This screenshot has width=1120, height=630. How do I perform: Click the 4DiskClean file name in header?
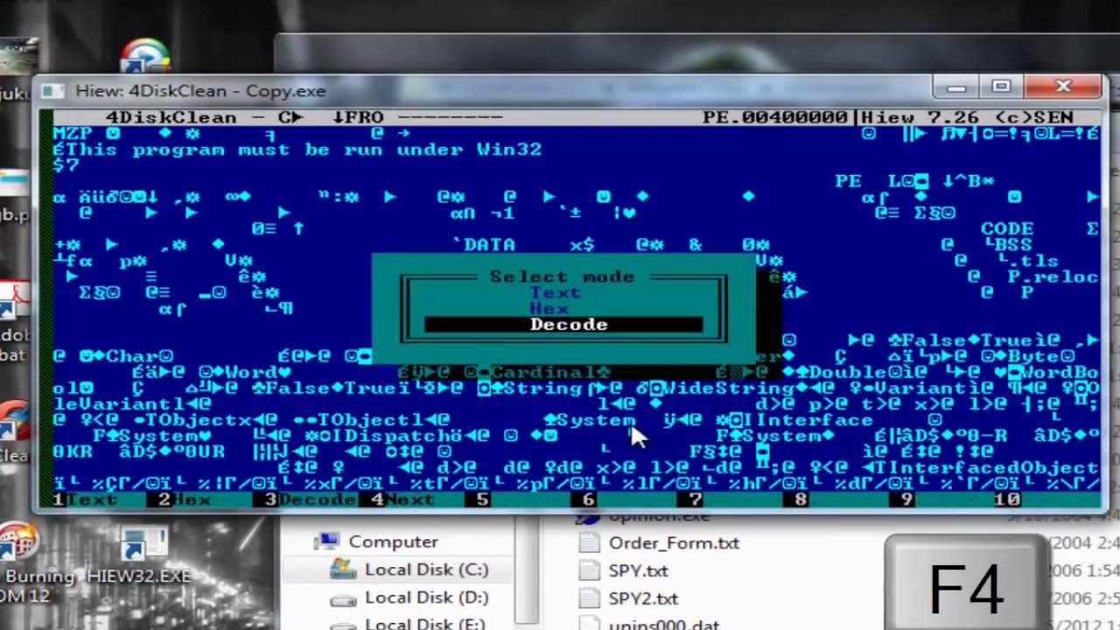tap(171, 117)
